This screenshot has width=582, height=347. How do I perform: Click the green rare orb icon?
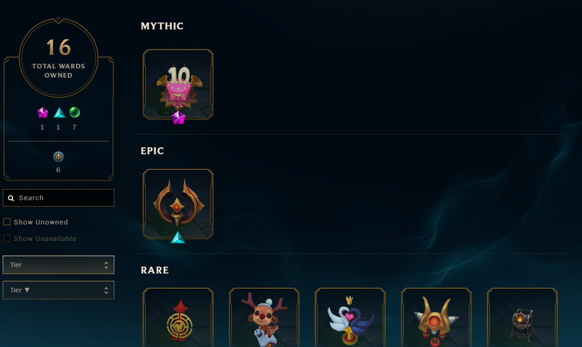(x=75, y=112)
